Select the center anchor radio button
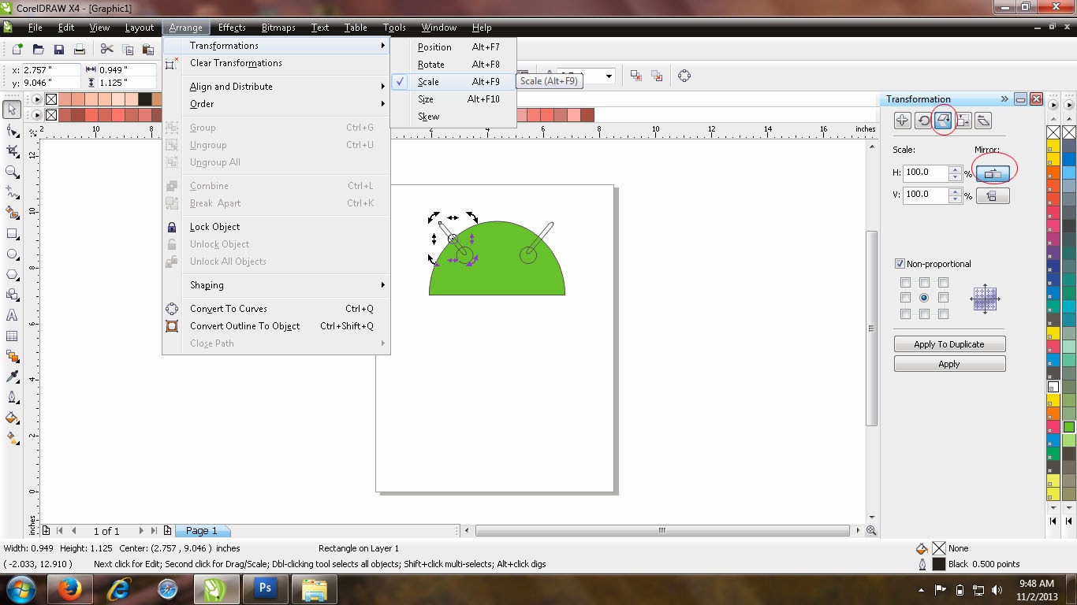The image size is (1077, 605). click(923, 297)
